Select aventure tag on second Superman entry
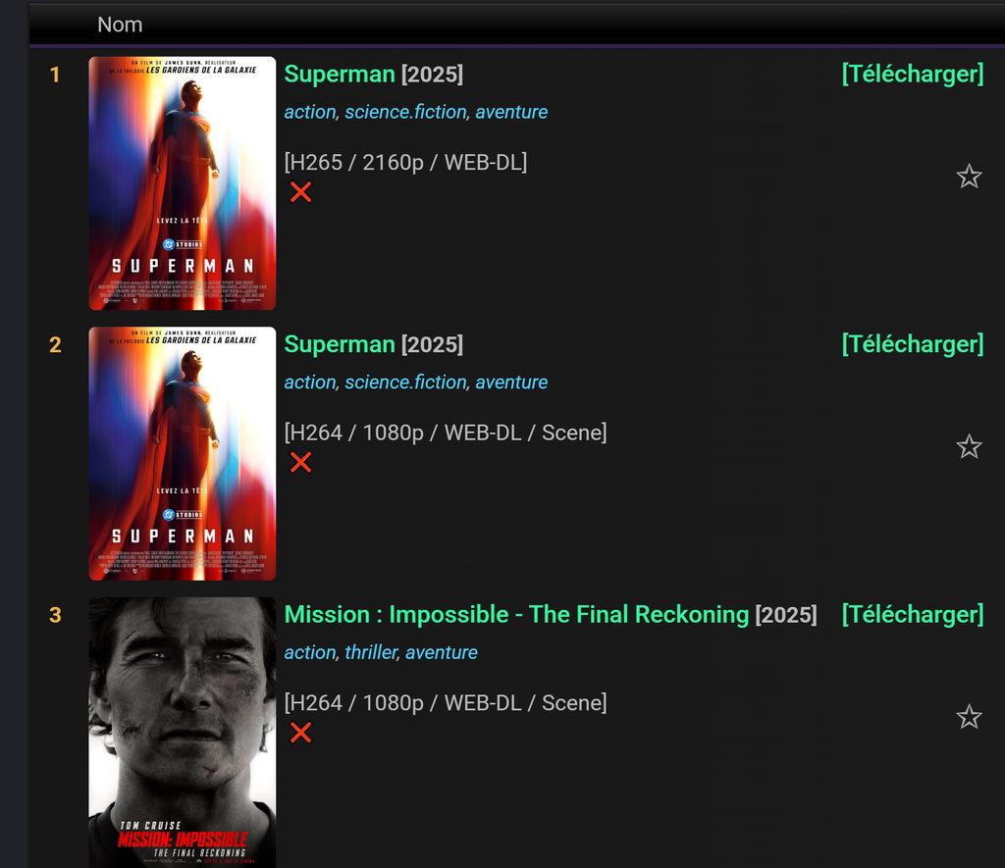Image resolution: width=1005 pixels, height=868 pixels. (511, 382)
